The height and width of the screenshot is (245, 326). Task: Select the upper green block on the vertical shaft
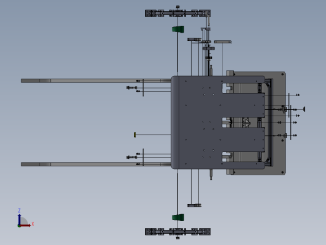[178, 29]
